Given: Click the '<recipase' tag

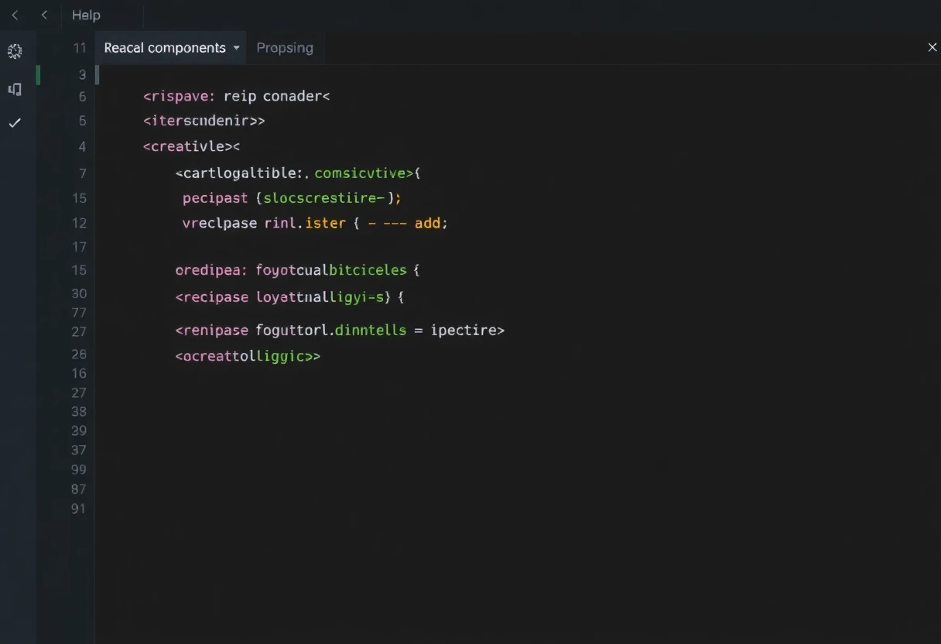Looking at the screenshot, I should coord(212,296).
